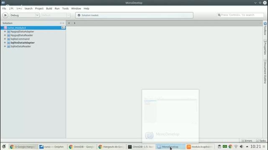Select the curso_modulo3 solution node
The height and width of the screenshot is (150, 268).
point(33,28)
